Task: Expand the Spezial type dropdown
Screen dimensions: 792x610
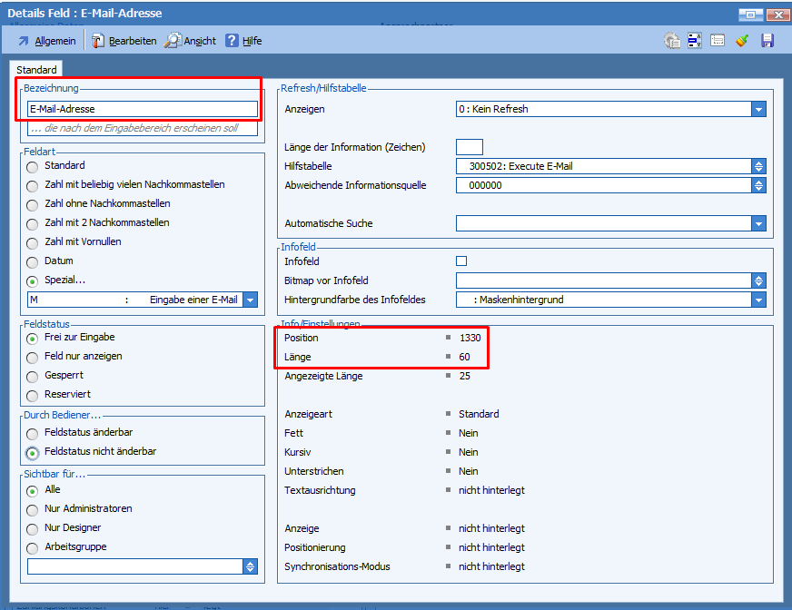Action: (251, 300)
